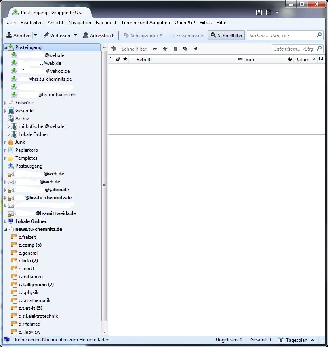Open the column picker in message list
The image size is (328, 347).
coord(321,59)
